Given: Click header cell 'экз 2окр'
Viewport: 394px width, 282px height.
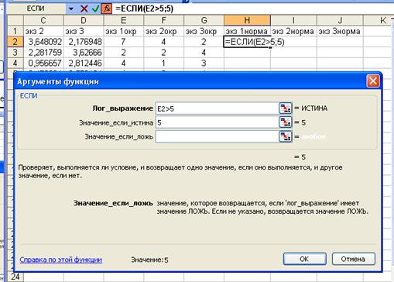Looking at the screenshot, I should pos(163,31).
